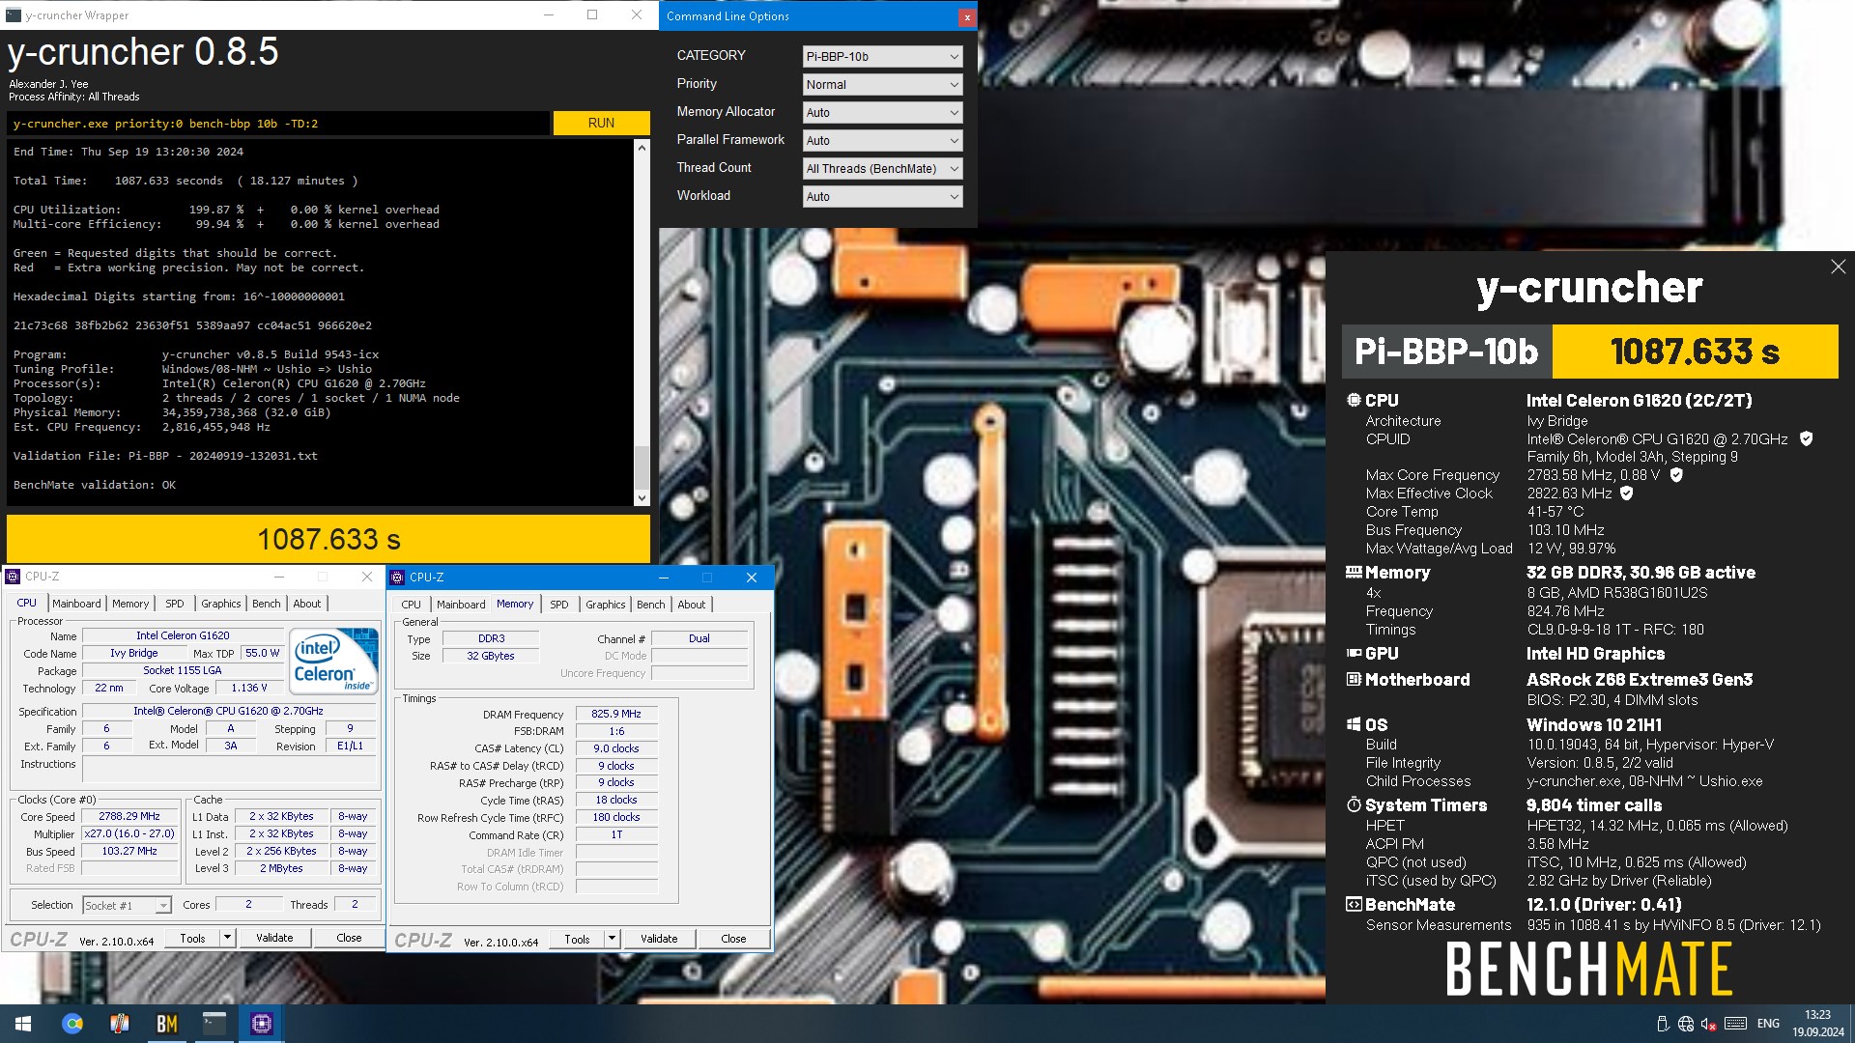This screenshot has height=1043, width=1855.
Task: Open the CATEGORY dropdown showing Pi-BBP-10b
Action: point(882,56)
